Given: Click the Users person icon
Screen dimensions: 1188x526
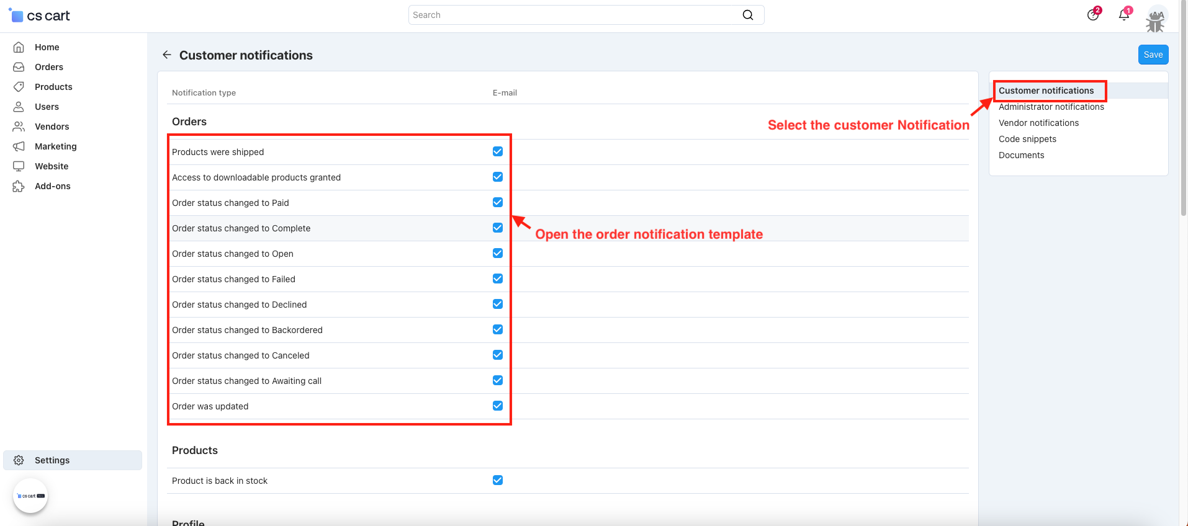Looking at the screenshot, I should coord(19,107).
